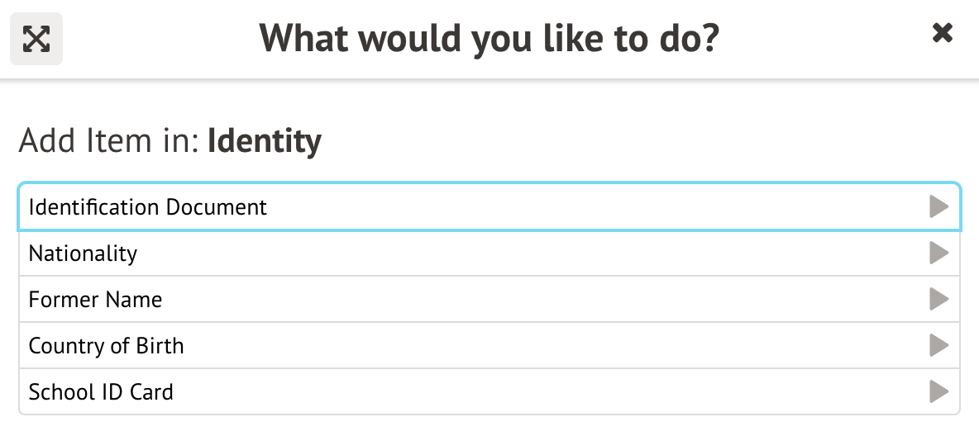Click the 'Add Item in:' label text
Image resolution: width=979 pixels, height=431 pixels.
coord(108,141)
